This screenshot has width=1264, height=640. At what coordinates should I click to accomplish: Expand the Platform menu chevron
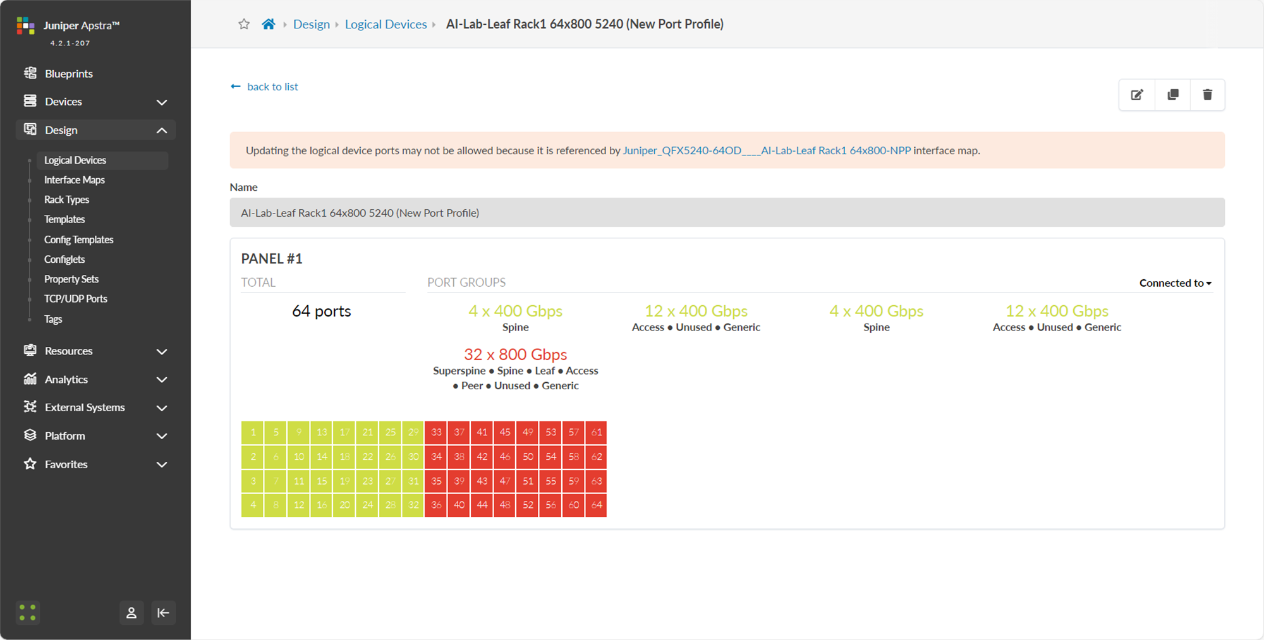[x=162, y=436]
